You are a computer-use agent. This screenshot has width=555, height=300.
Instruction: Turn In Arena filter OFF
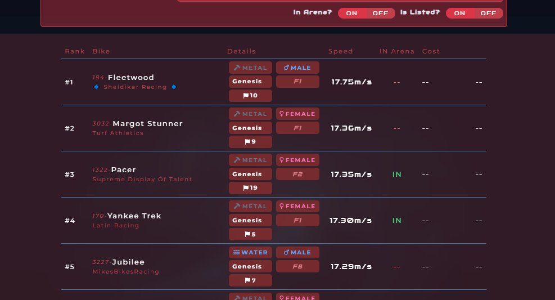pos(380,13)
